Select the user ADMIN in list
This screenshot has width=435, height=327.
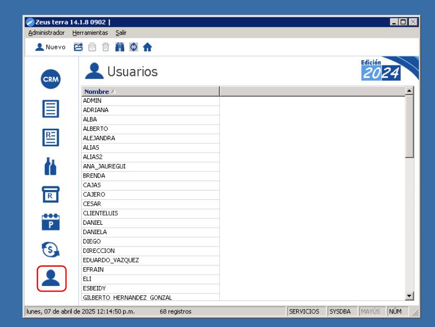[93, 101]
